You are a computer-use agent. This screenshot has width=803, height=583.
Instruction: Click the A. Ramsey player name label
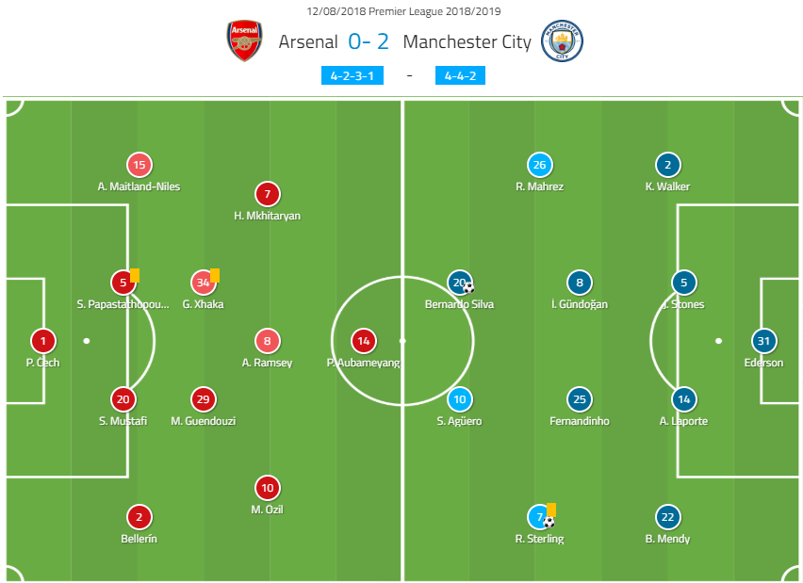pos(268,363)
